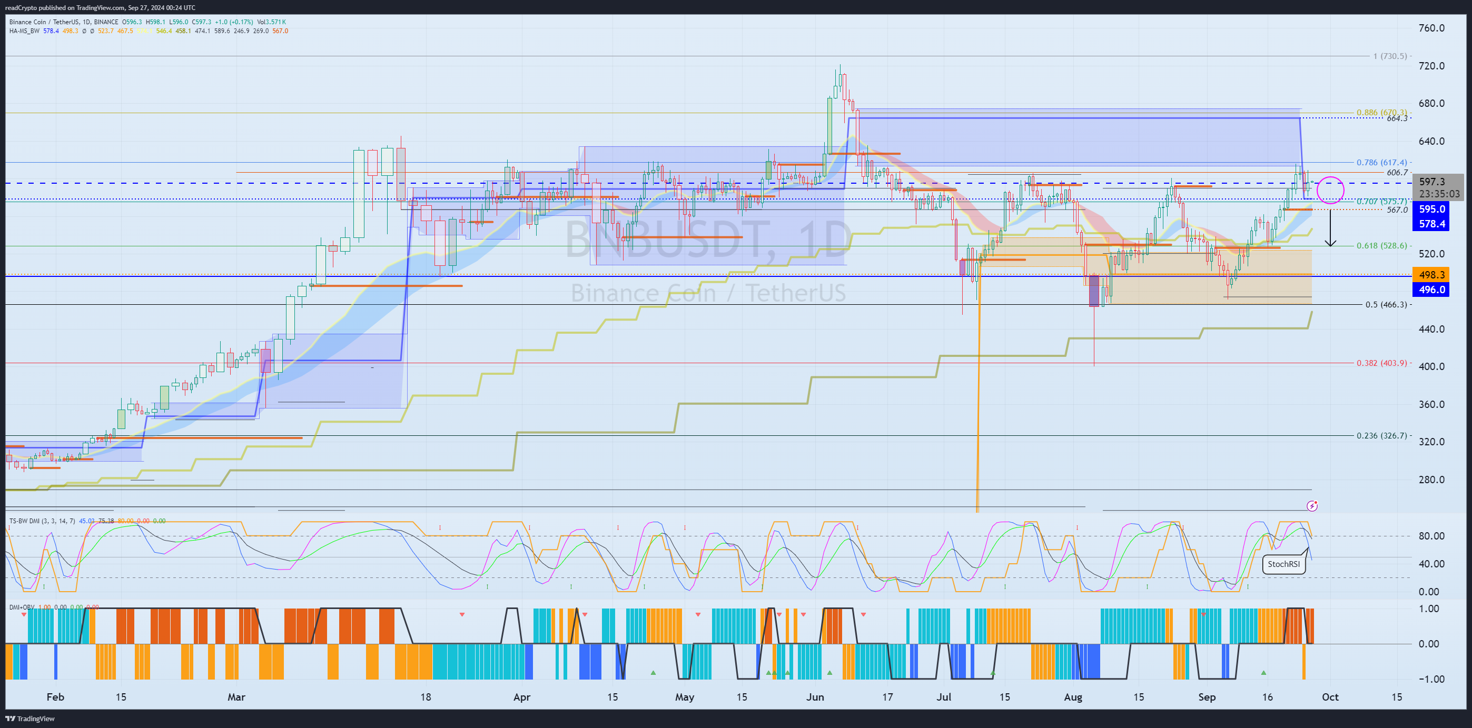This screenshot has width=1472, height=728.
Task: Click the 80.00 tick on the StochRSI pane axis
Action: point(1431,535)
